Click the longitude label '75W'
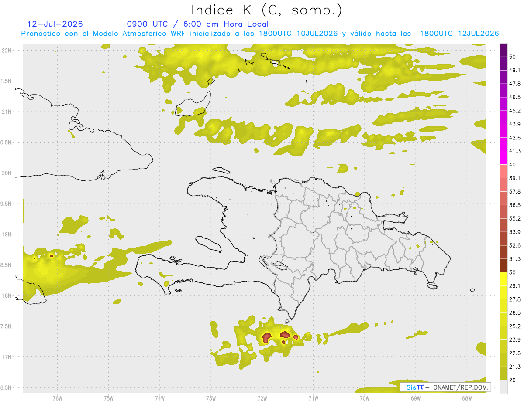 [109, 398]
